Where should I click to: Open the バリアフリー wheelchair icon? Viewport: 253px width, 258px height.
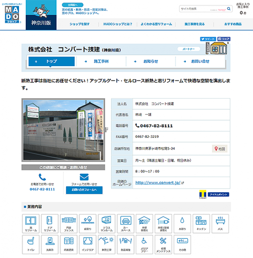coord(144,245)
